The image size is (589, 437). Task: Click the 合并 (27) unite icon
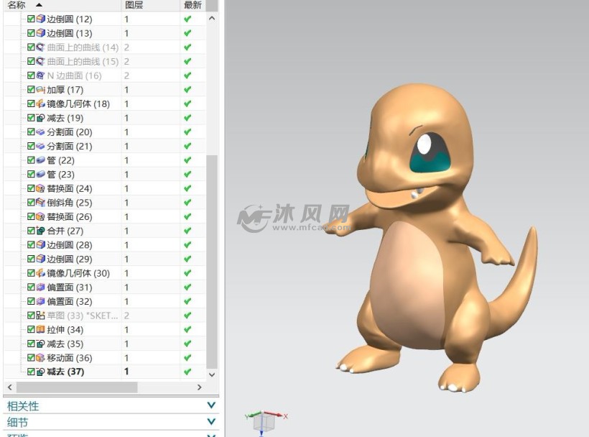tap(40, 231)
